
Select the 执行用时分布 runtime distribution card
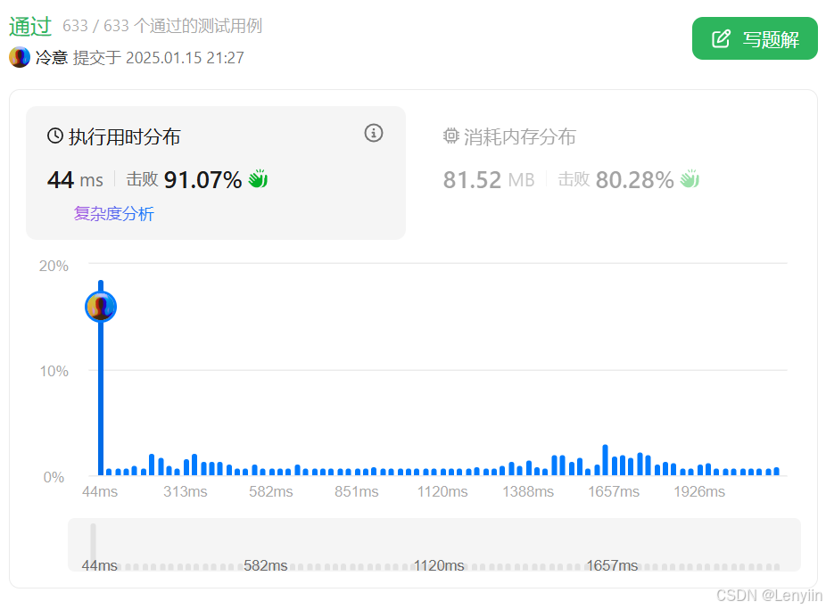coord(216,173)
